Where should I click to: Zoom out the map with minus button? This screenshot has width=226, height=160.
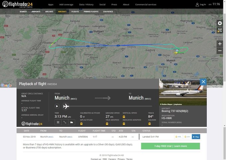(x=220, y=51)
